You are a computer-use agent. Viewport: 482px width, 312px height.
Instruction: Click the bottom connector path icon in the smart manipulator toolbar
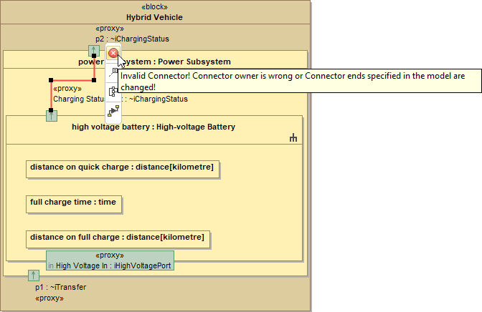click(113, 109)
